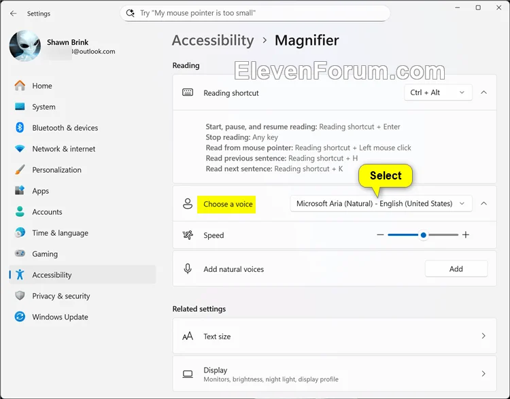Open Home in the sidebar
This screenshot has height=399, width=510.
(x=82, y=86)
